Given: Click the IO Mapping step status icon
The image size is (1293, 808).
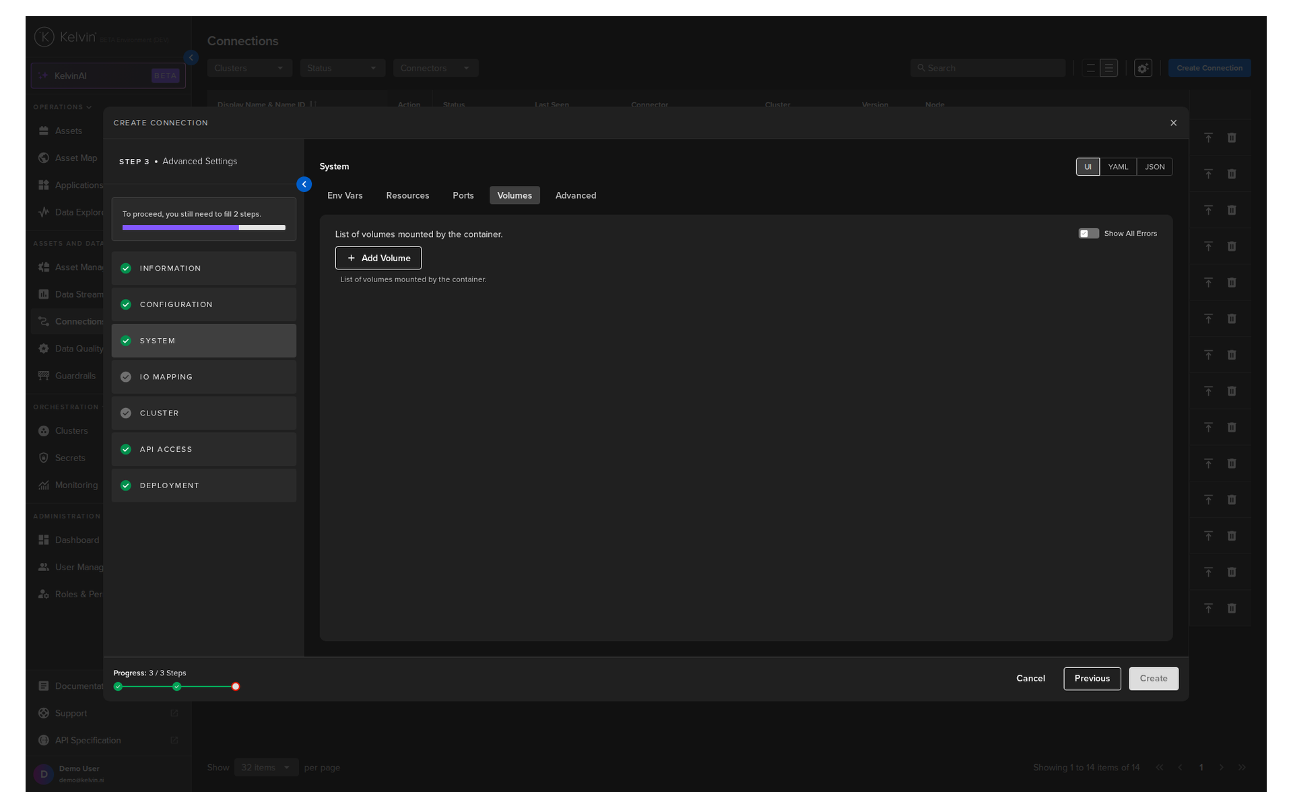Looking at the screenshot, I should pos(126,377).
